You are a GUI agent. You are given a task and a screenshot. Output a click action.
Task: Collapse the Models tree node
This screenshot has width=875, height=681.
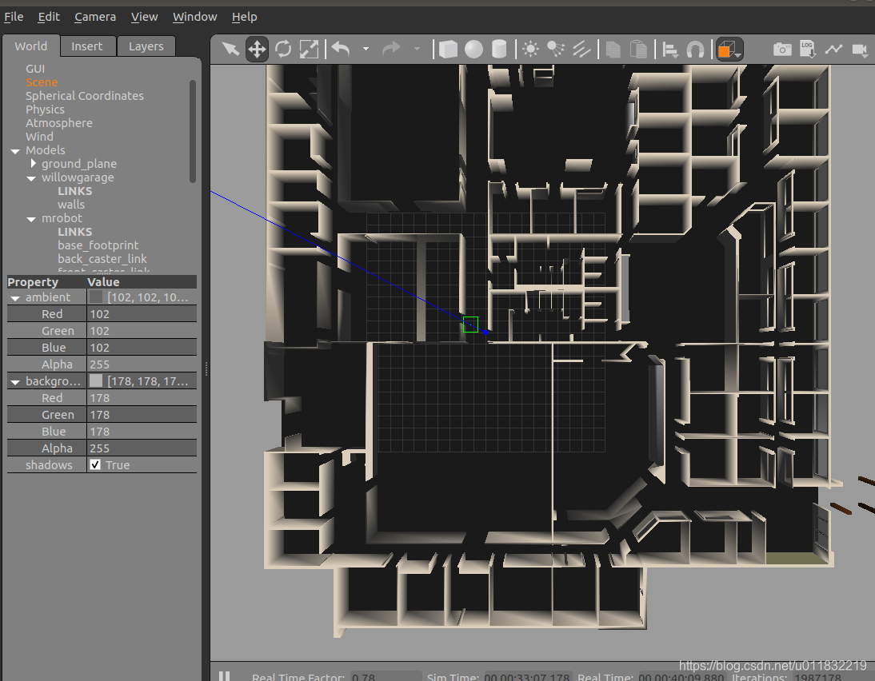point(15,150)
